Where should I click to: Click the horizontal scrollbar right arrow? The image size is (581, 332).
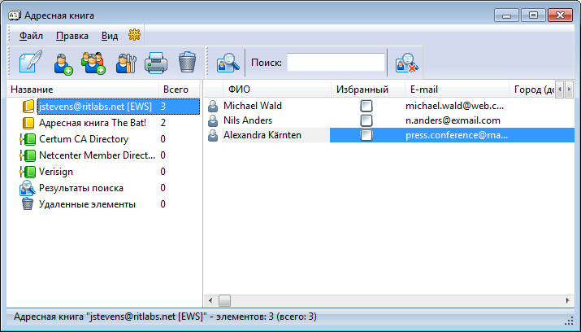click(568, 300)
